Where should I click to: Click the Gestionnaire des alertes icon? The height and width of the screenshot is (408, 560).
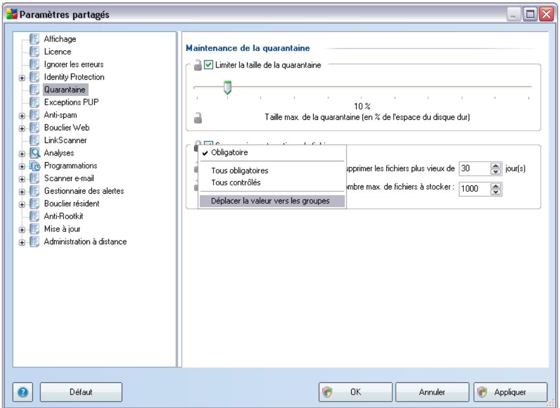(x=34, y=191)
